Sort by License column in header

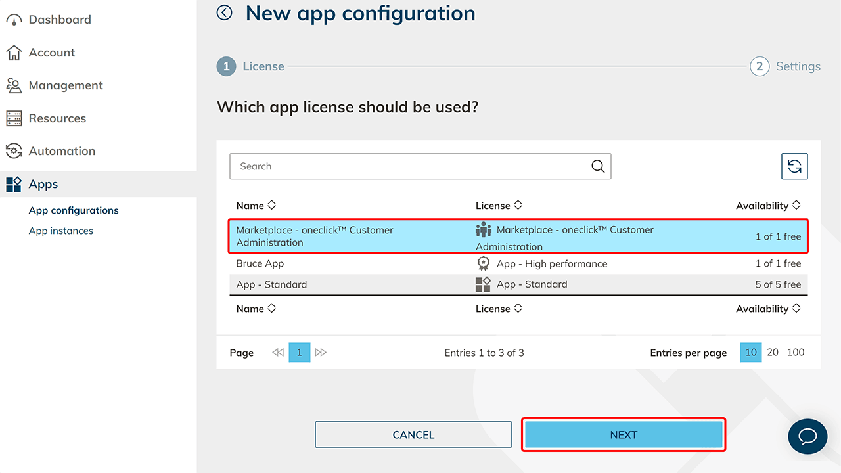(x=499, y=206)
